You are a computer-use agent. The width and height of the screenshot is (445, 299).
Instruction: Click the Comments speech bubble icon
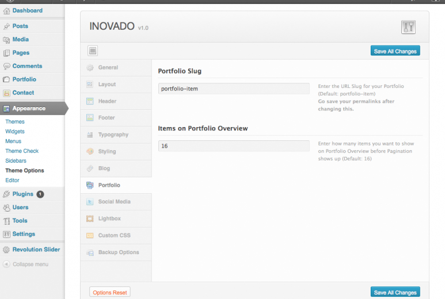pyautogui.click(x=6, y=66)
